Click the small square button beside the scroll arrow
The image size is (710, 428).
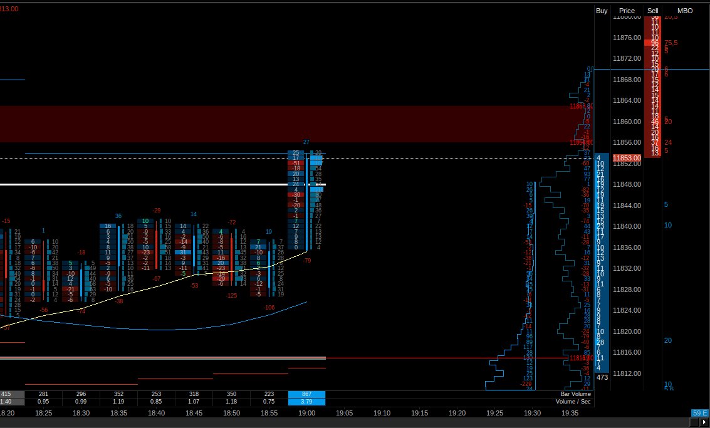tap(694, 422)
